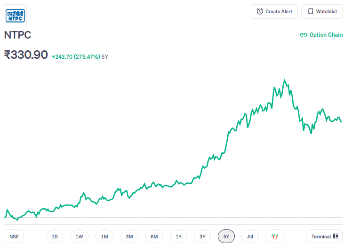Click the Create Alert button
Image resolution: width=352 pixels, height=252 pixels.
click(x=274, y=11)
